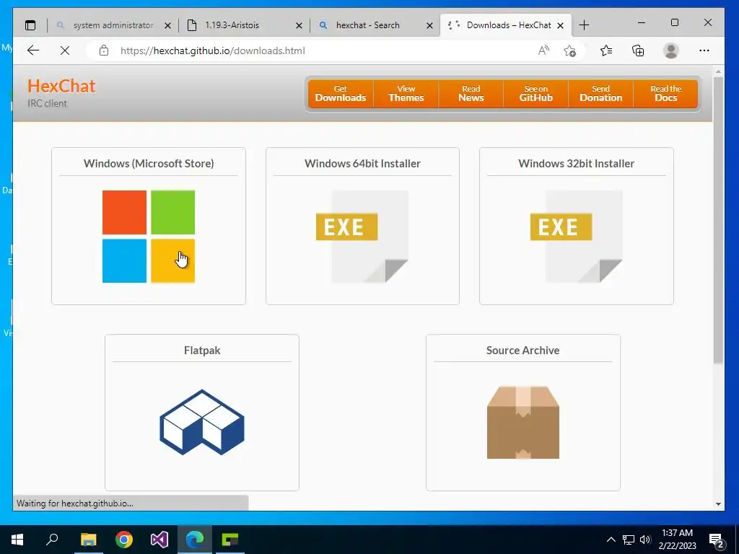Show hidden system tray icons
Screen dimensions: 739x554
coord(611,540)
